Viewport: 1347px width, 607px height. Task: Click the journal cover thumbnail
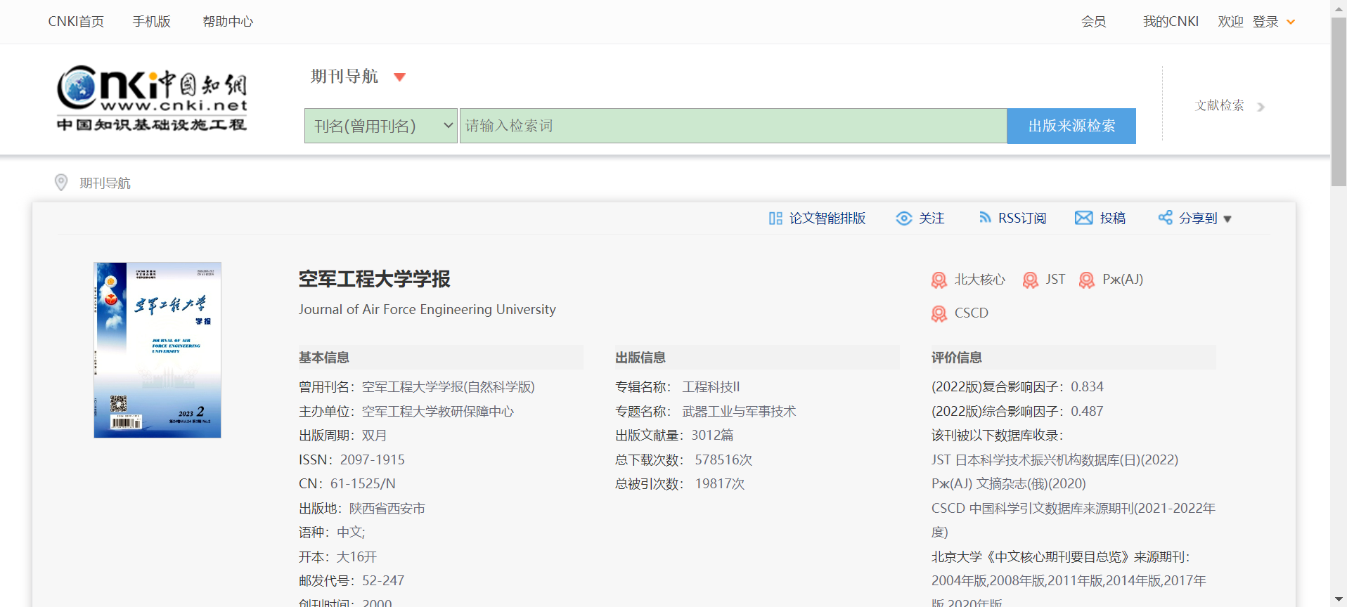pyautogui.click(x=157, y=350)
